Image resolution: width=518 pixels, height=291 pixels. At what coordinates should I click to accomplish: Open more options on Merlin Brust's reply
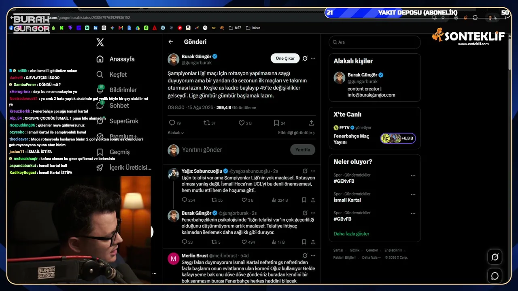coord(313,255)
